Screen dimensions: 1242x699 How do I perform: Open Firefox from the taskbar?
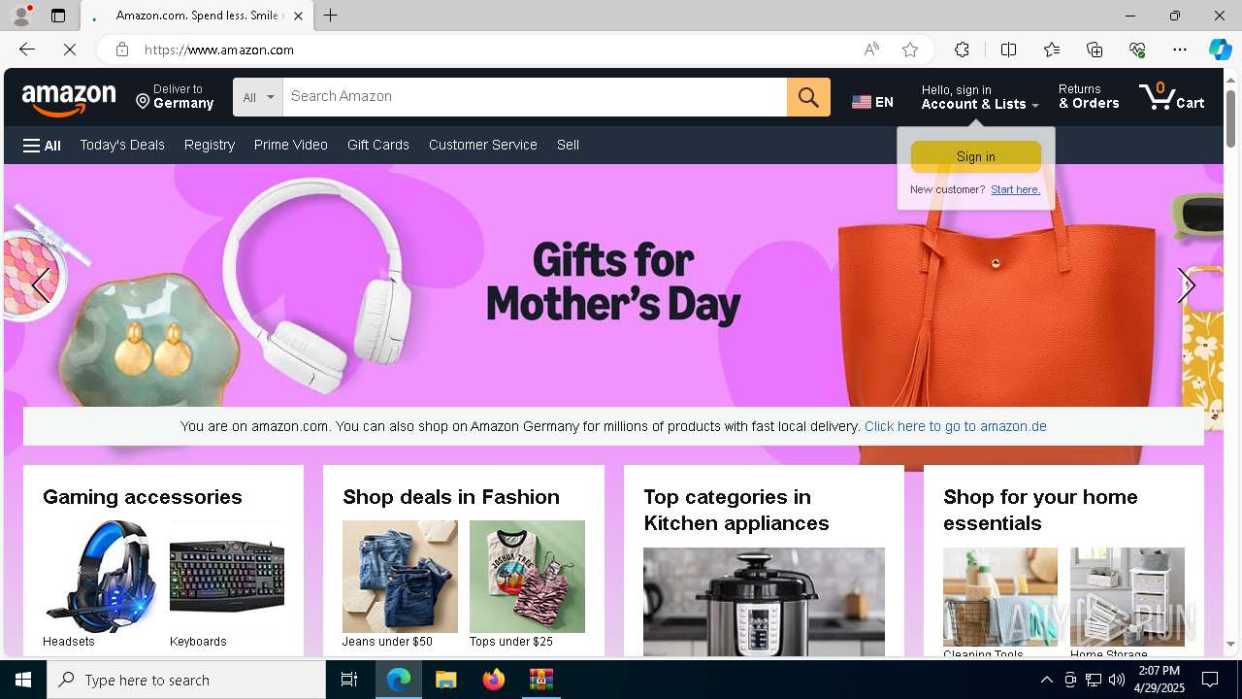[x=494, y=680]
